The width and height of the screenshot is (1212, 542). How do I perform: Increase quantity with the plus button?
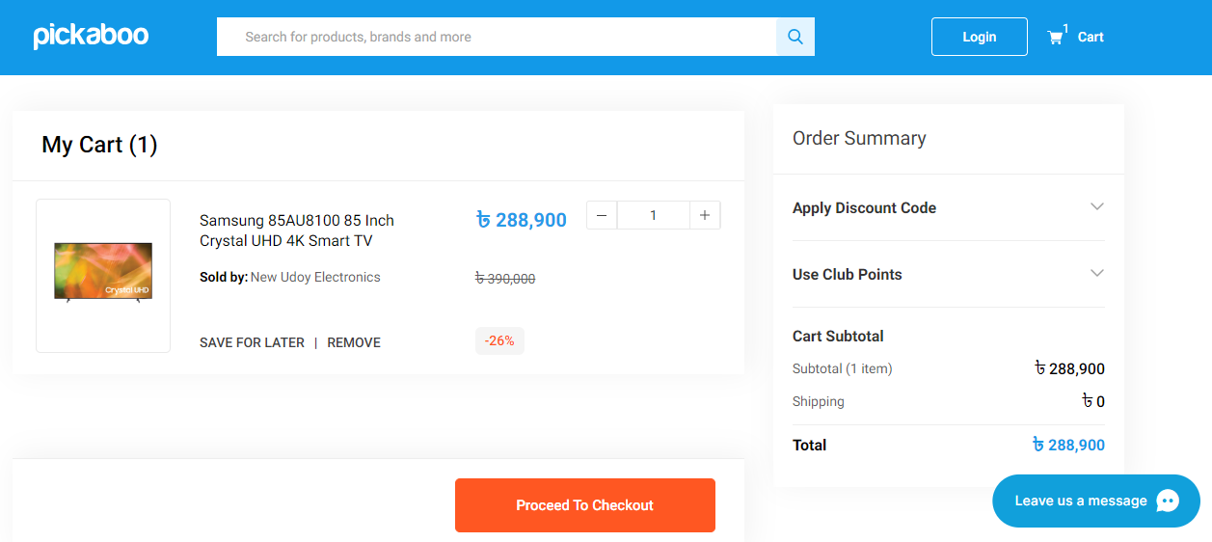coord(705,215)
